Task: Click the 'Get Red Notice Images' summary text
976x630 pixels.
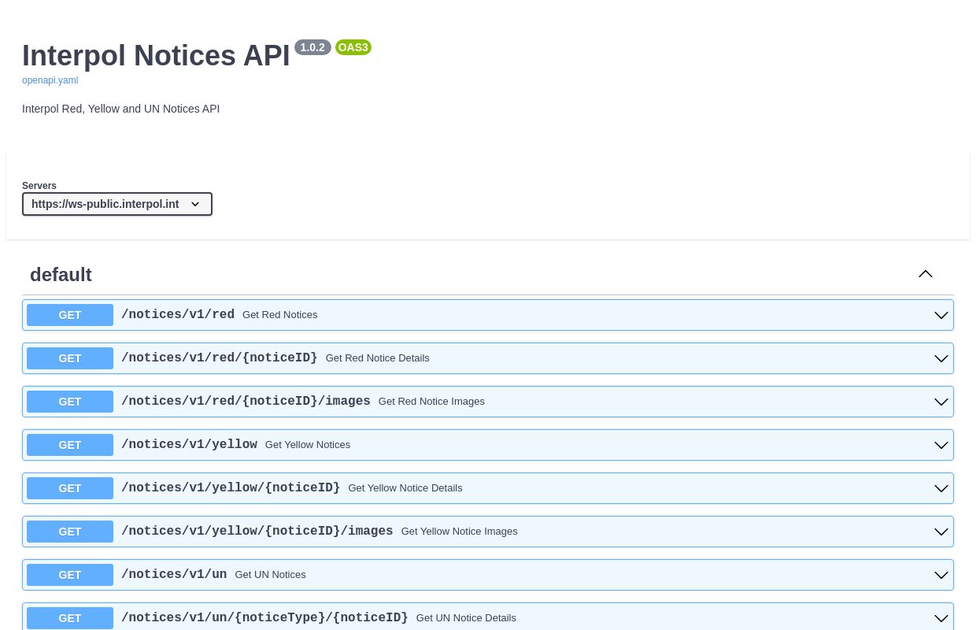Action: [431, 402]
